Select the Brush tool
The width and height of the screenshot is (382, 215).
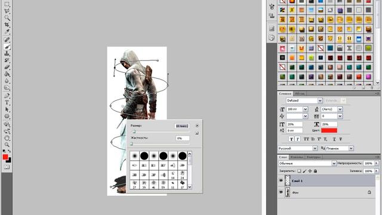point(7,47)
